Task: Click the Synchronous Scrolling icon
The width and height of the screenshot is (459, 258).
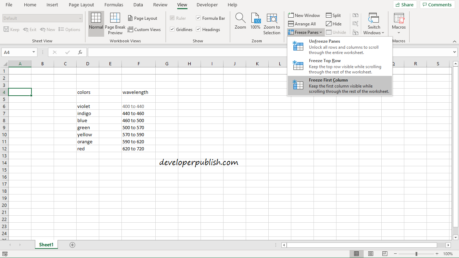Action: pyautogui.click(x=356, y=23)
